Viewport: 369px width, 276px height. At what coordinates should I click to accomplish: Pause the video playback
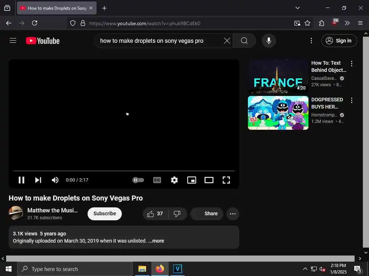[x=21, y=180]
